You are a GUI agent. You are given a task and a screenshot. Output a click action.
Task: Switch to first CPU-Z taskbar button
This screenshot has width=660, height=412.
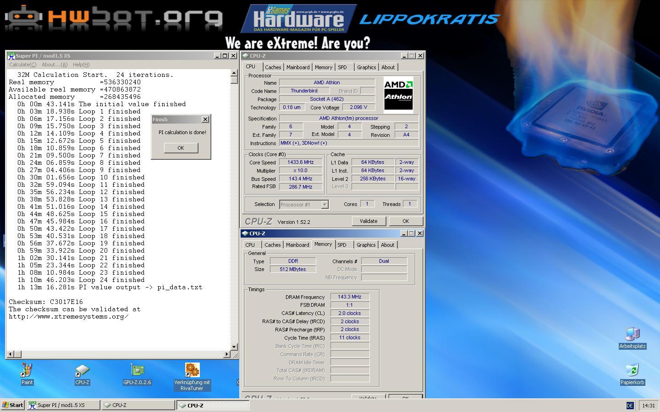click(x=138, y=405)
